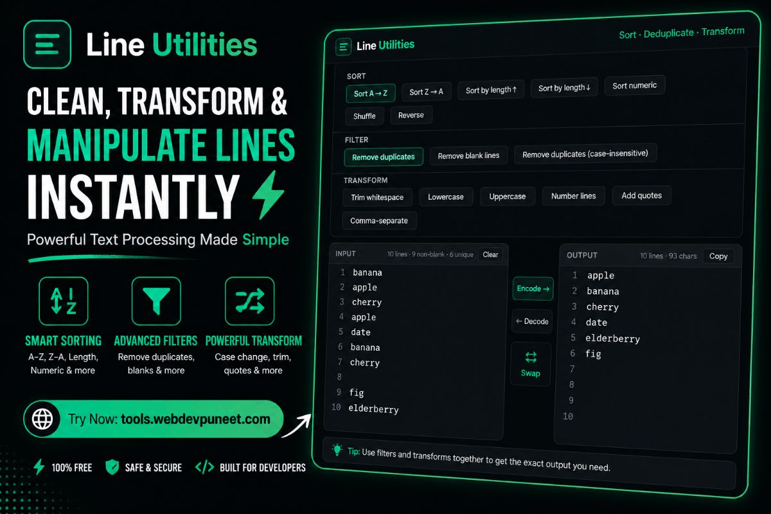Click input line 5 'date'
The width and height of the screenshot is (771, 514).
[x=360, y=332]
